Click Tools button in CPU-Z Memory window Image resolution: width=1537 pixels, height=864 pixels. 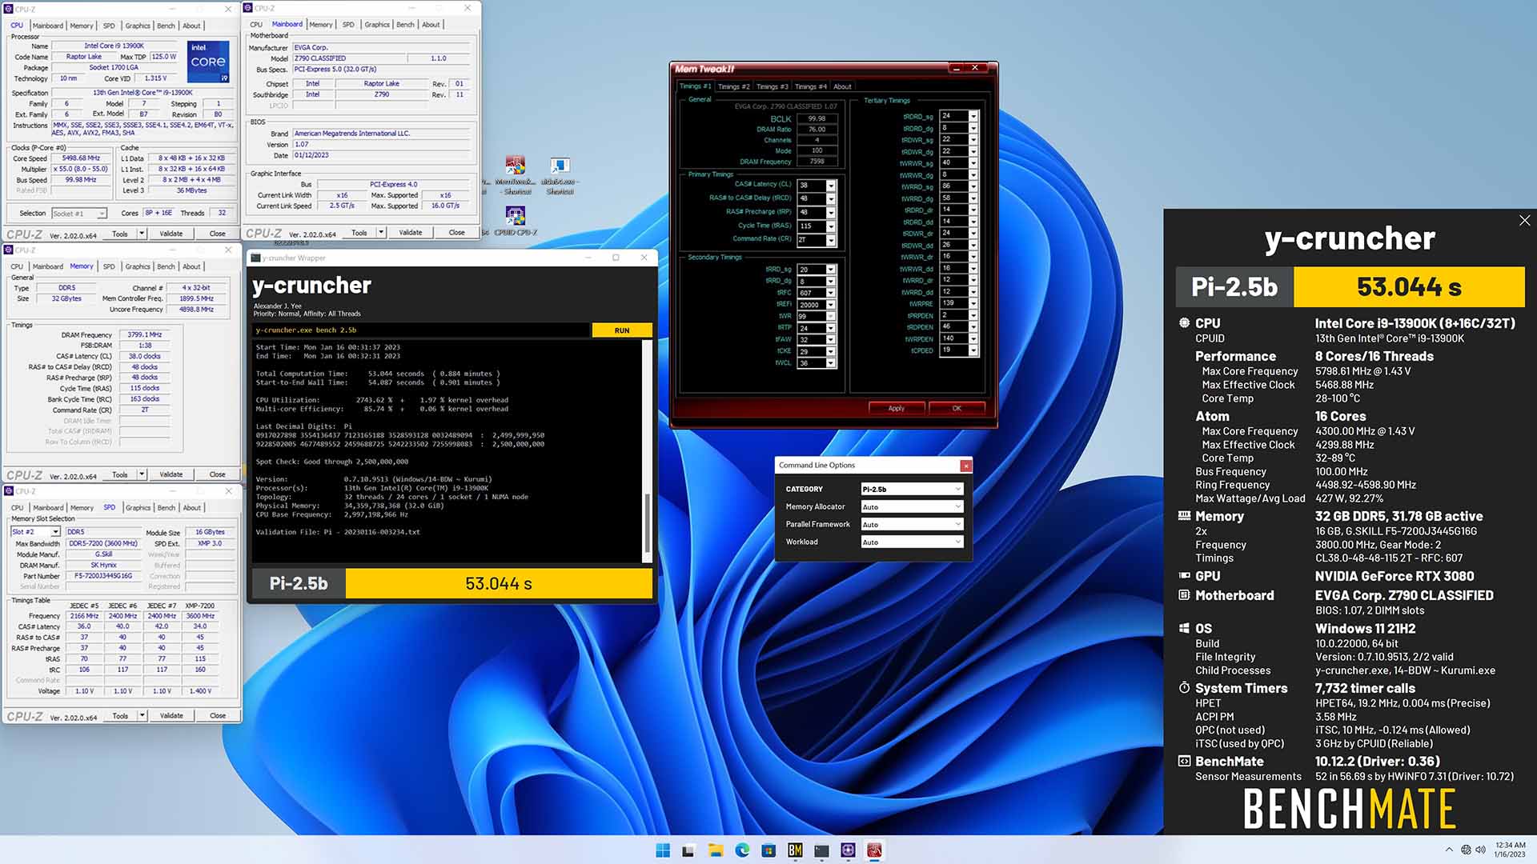point(120,474)
